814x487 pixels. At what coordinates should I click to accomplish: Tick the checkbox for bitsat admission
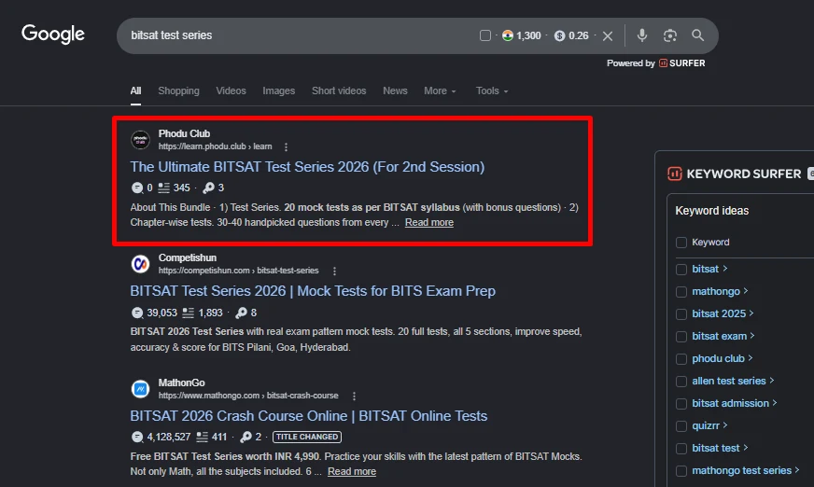coord(681,403)
